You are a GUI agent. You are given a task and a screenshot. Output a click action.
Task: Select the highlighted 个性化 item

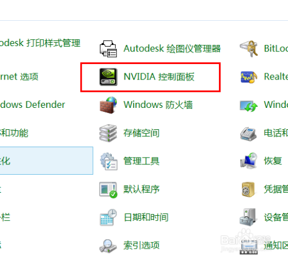47,160
